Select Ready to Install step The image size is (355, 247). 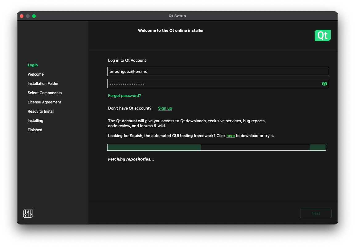pyautogui.click(x=41, y=111)
